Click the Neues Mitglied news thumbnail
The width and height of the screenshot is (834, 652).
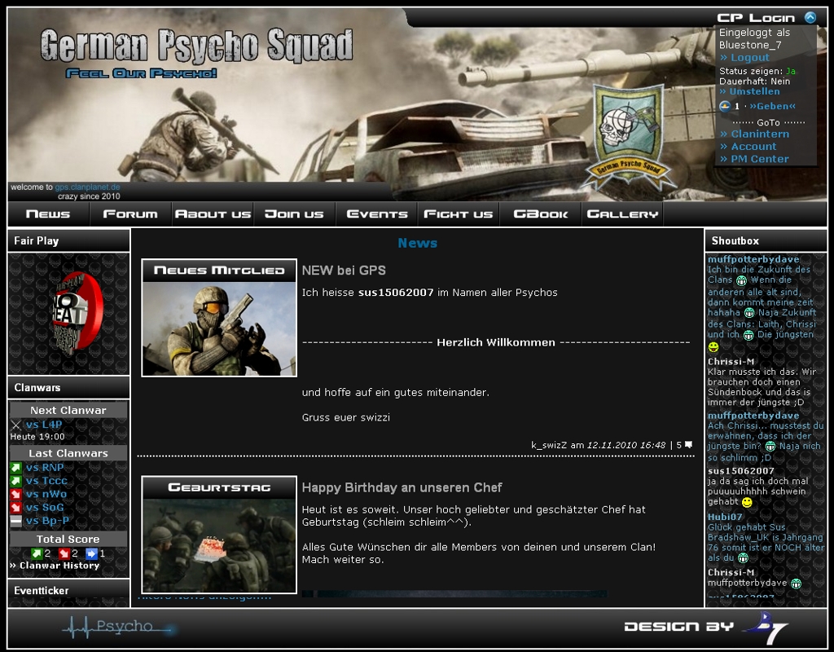click(x=219, y=328)
